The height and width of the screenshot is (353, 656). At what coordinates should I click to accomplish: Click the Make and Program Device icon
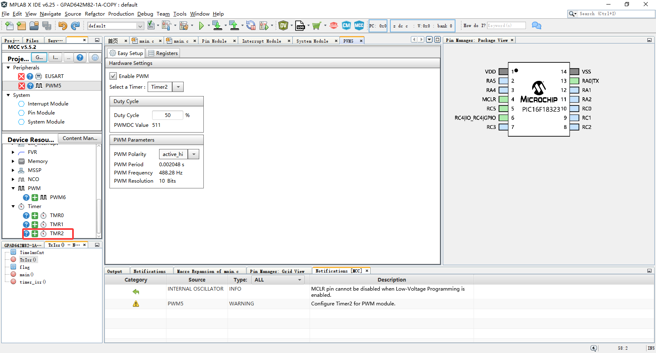217,25
